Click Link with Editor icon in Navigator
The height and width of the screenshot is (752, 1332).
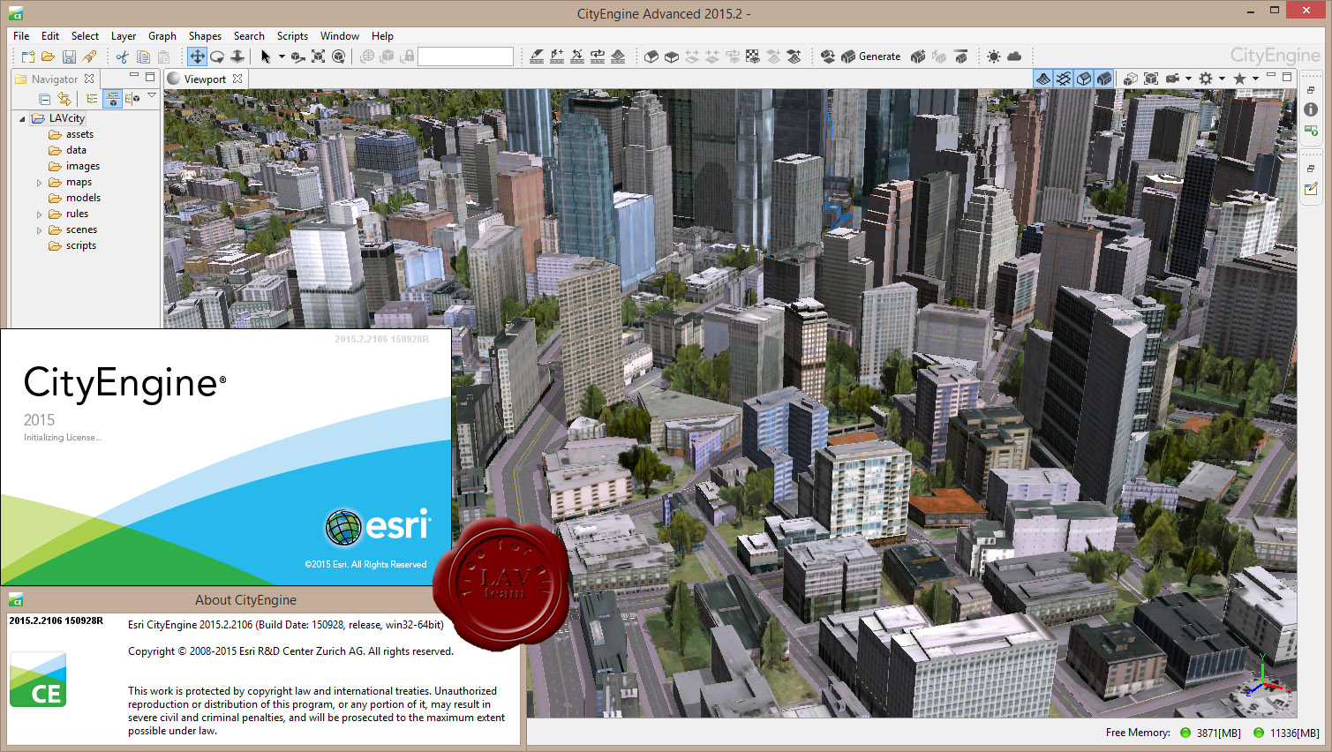64,99
